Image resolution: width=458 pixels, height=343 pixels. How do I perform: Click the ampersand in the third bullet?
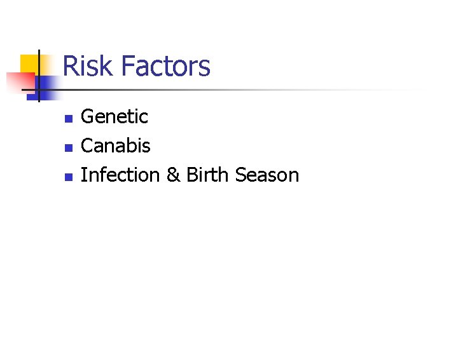coord(173,175)
